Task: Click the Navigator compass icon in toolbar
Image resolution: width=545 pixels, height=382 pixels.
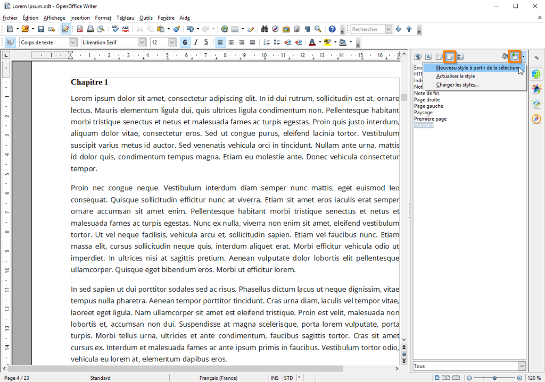Action: 276,29
